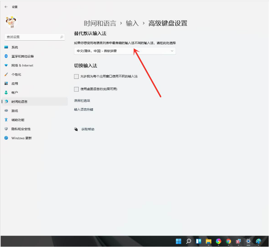The image size is (269, 247).
Task: Navigate to 时间和语言 breadcrumb title
Action: coord(100,23)
